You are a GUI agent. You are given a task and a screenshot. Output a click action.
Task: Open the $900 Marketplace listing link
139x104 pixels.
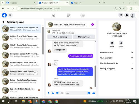pos(63,33)
